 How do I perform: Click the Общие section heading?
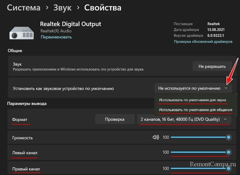click(x=15, y=51)
